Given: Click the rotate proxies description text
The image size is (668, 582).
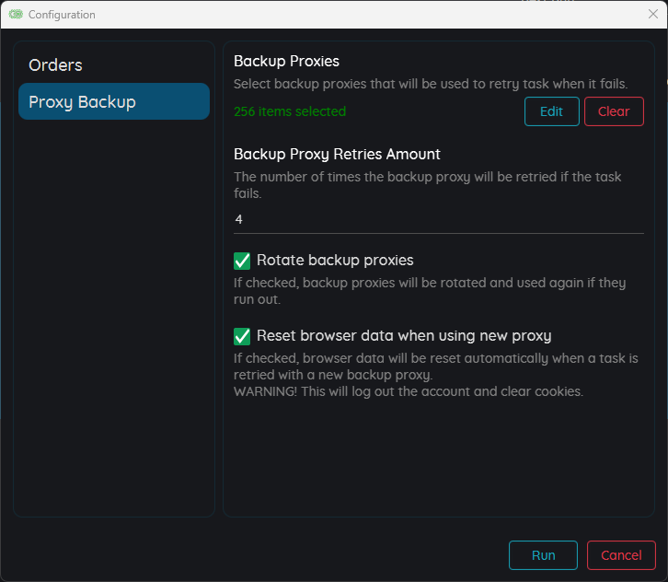Looking at the screenshot, I should pyautogui.click(x=430, y=291).
